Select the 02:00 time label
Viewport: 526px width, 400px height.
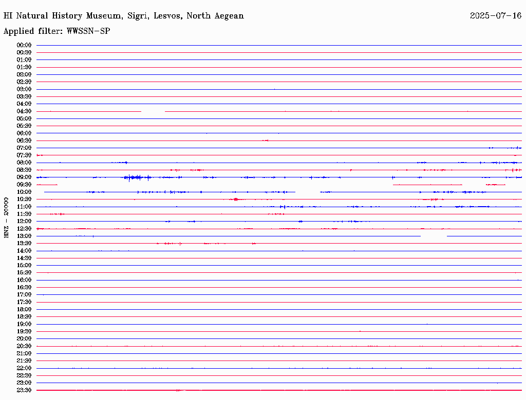pyautogui.click(x=24, y=75)
